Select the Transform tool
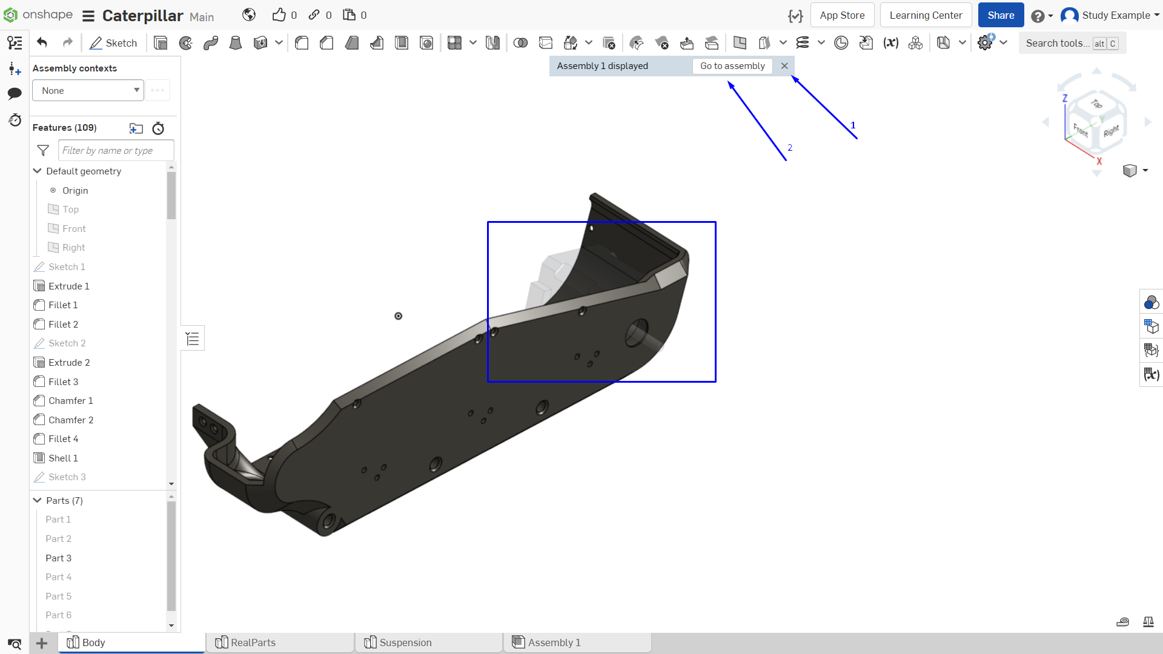 tap(571, 43)
